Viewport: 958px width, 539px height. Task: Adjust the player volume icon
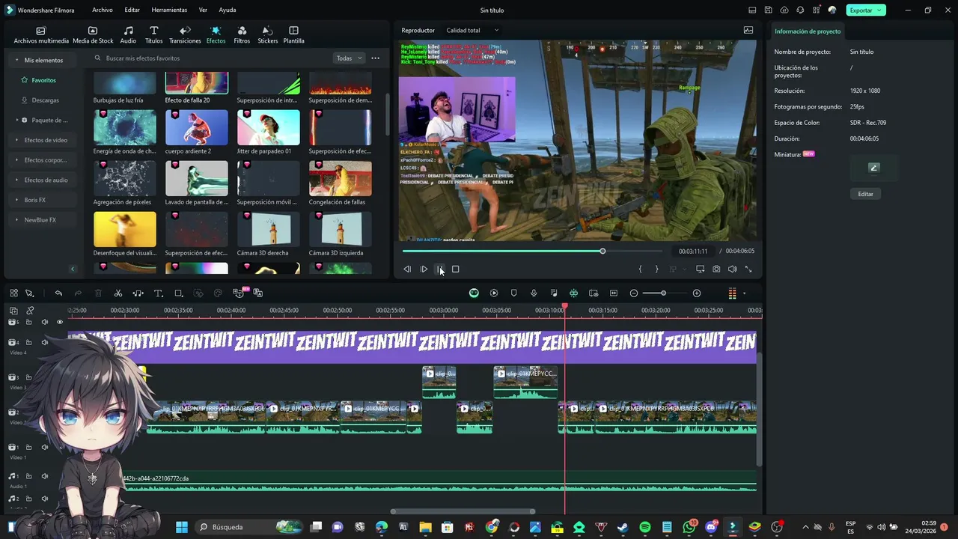(x=733, y=269)
